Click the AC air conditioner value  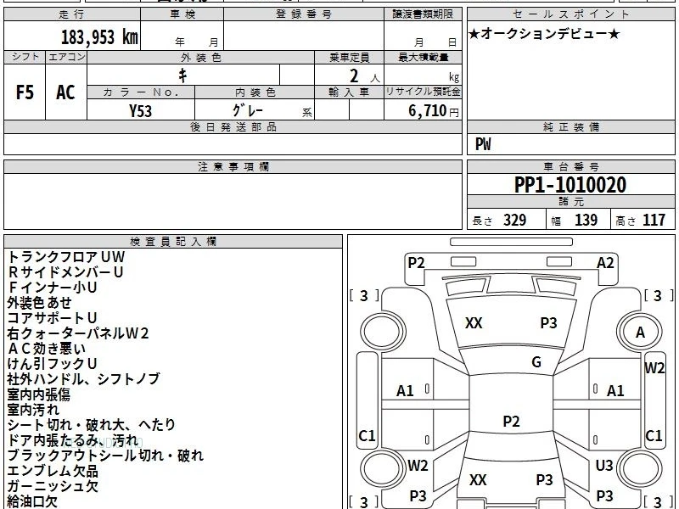click(66, 92)
